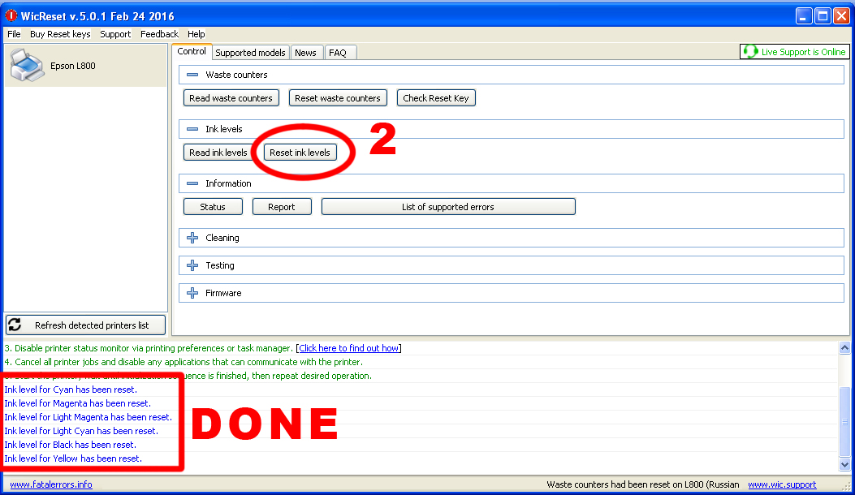Switch to the Supported models tab
The height and width of the screenshot is (495, 855).
[x=250, y=52]
